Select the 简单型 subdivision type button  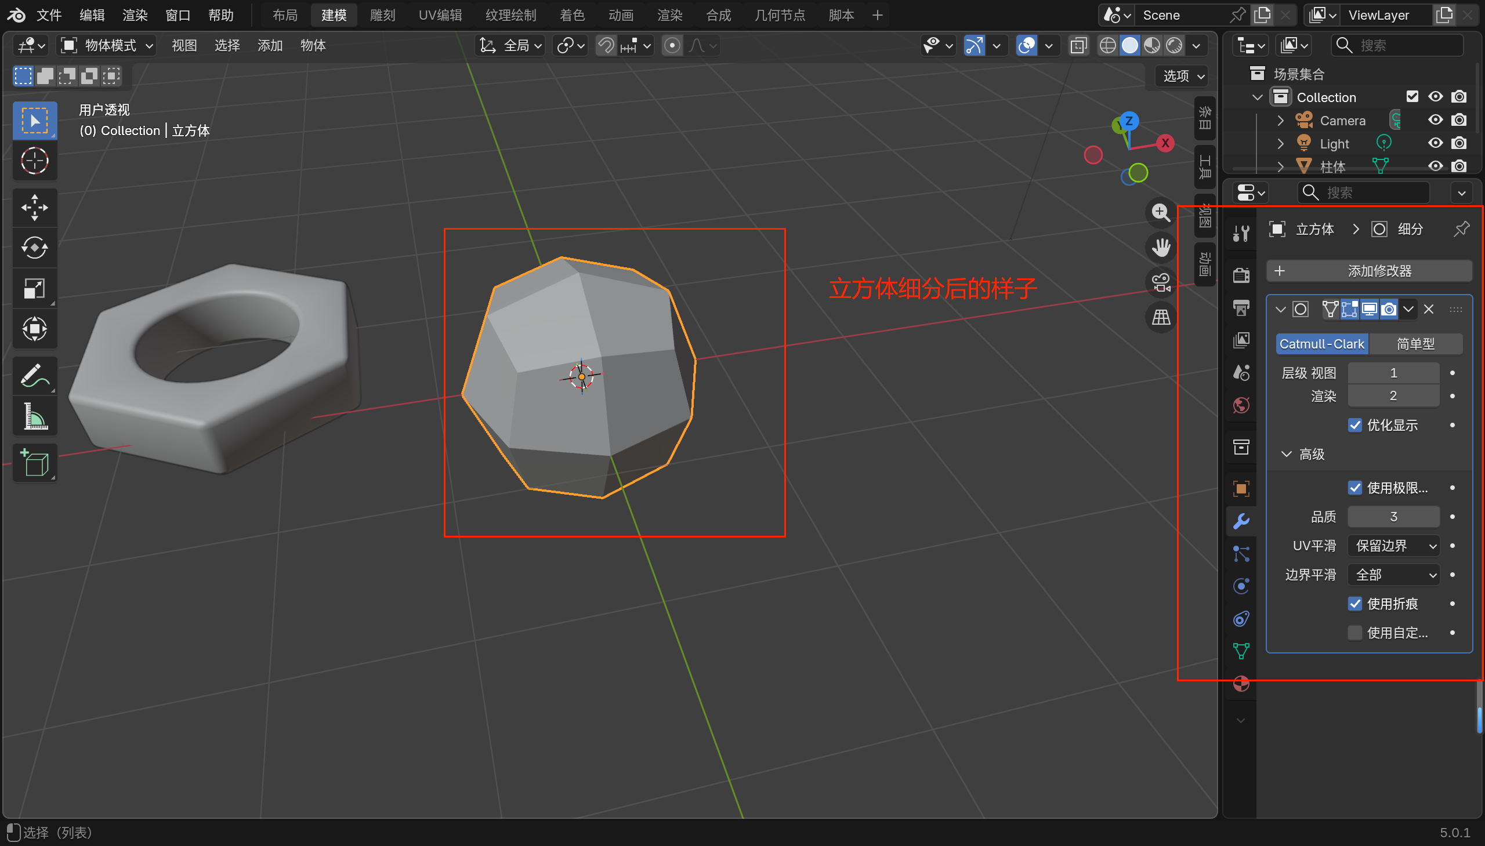pyautogui.click(x=1415, y=344)
